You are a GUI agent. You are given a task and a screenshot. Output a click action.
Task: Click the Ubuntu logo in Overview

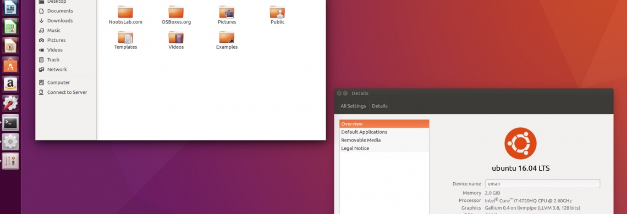tap(520, 143)
